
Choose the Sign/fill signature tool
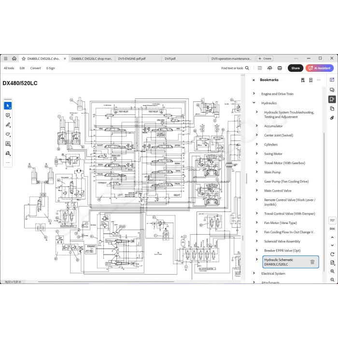8,153
